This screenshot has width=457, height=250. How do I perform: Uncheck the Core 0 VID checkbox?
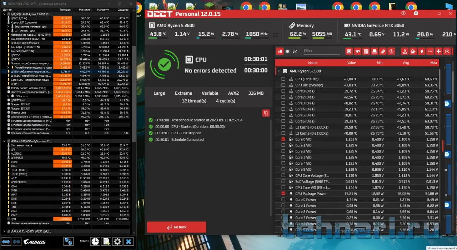[x=283, y=139]
